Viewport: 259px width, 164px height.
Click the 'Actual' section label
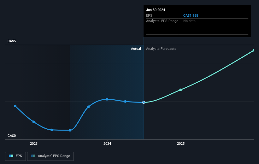[x=136, y=49]
